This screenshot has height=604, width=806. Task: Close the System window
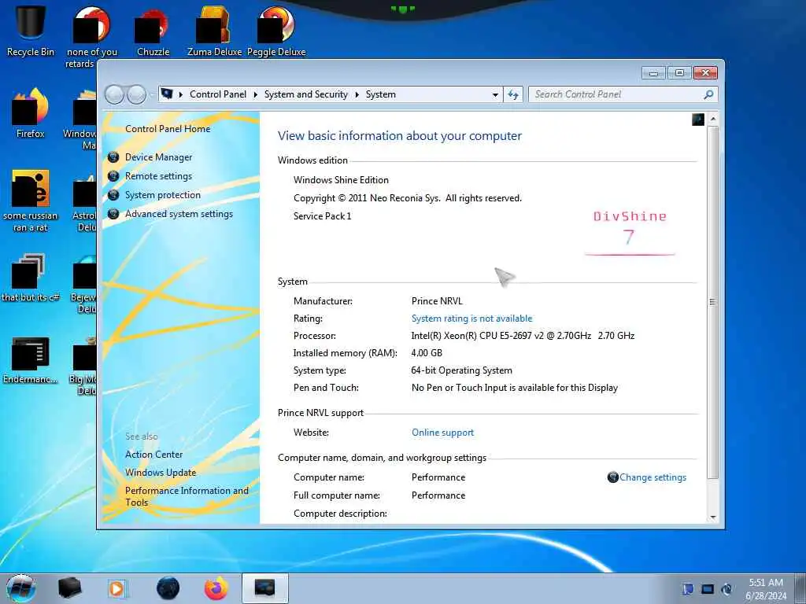(705, 73)
